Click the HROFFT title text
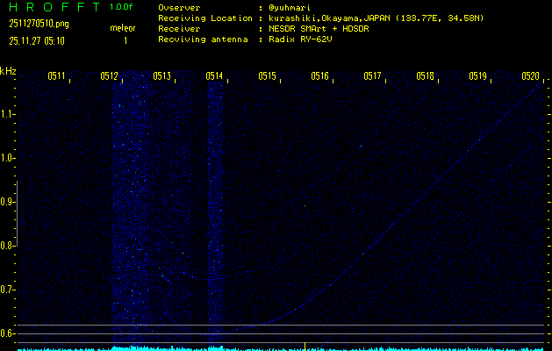The image size is (552, 351). click(55, 7)
